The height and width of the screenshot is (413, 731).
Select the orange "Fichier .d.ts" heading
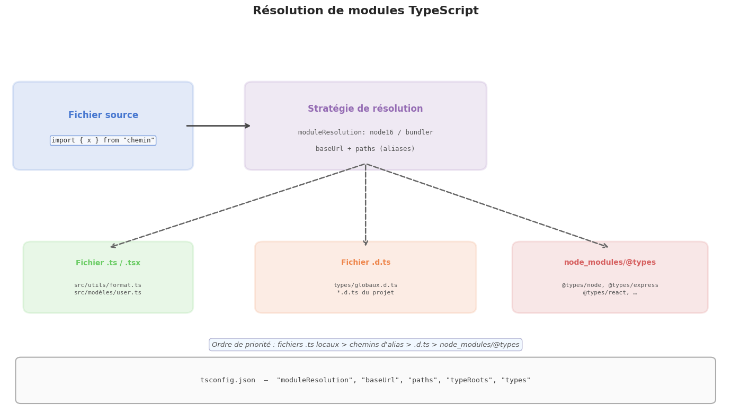[365, 263]
